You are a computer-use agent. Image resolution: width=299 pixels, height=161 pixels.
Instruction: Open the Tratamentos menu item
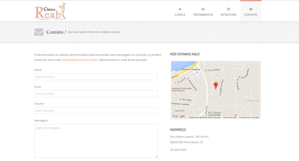203,15
